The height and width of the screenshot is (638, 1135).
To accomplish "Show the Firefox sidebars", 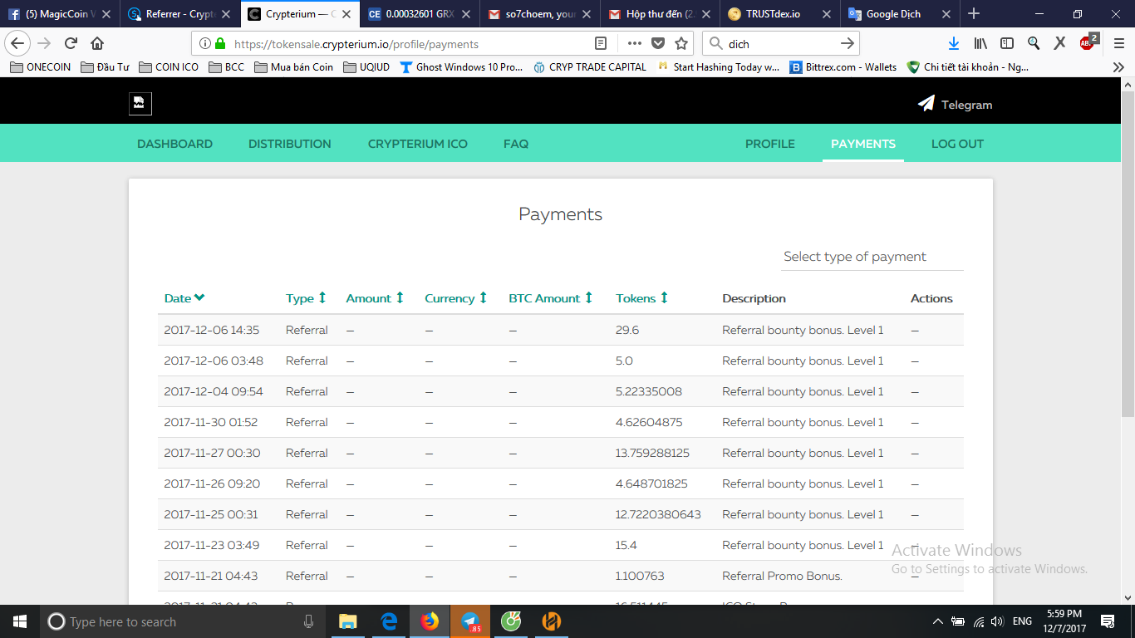I will click(1007, 43).
